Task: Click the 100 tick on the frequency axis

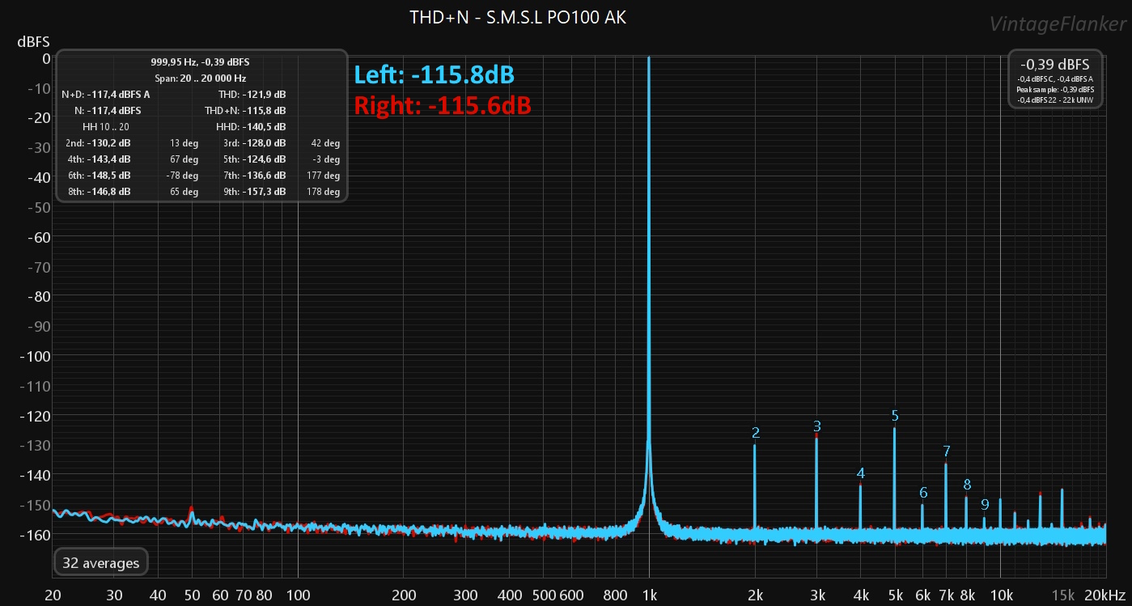Action: 298,595
